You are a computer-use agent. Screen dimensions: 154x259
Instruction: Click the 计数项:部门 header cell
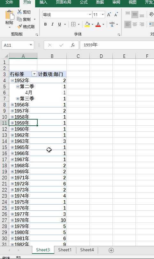pyautogui.click(x=52, y=74)
